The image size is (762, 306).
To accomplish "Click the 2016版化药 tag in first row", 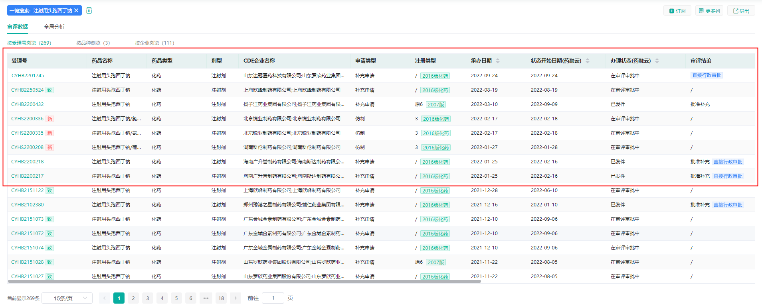I will click(435, 76).
